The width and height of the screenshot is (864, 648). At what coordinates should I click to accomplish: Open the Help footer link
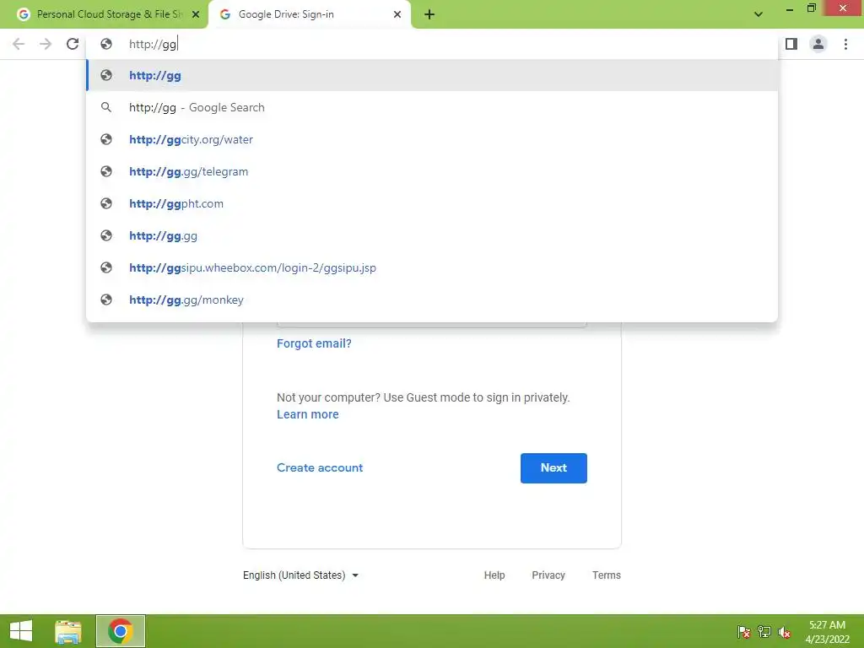pyautogui.click(x=494, y=575)
